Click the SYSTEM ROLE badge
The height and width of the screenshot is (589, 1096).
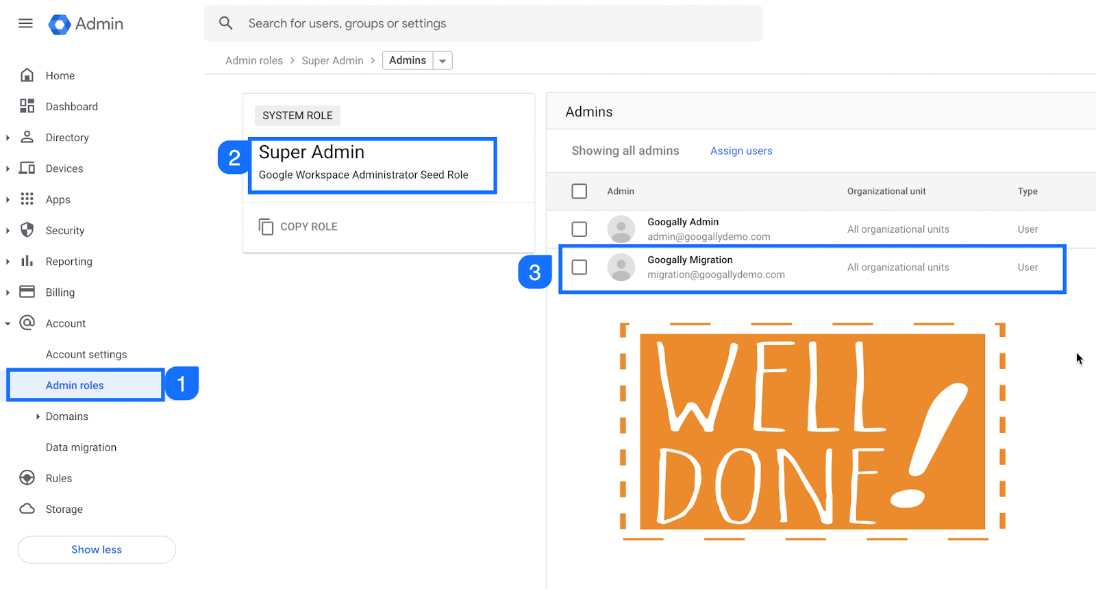tap(297, 115)
